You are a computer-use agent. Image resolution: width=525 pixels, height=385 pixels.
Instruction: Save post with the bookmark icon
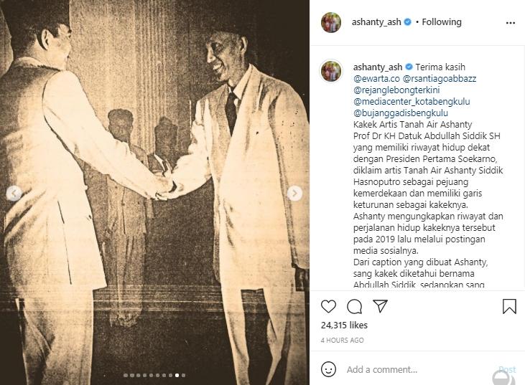pos(509,306)
